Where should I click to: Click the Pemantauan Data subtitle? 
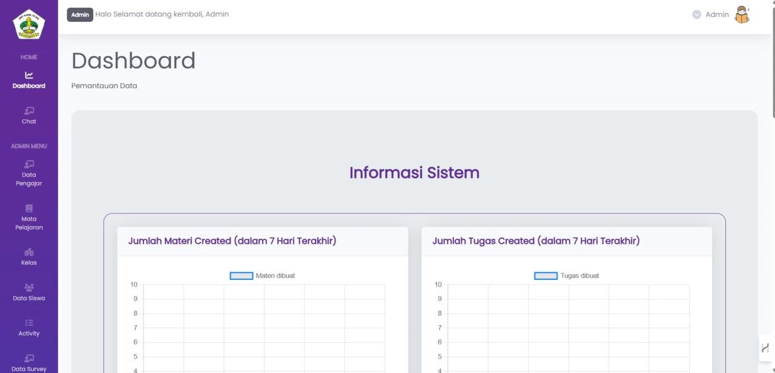(104, 86)
